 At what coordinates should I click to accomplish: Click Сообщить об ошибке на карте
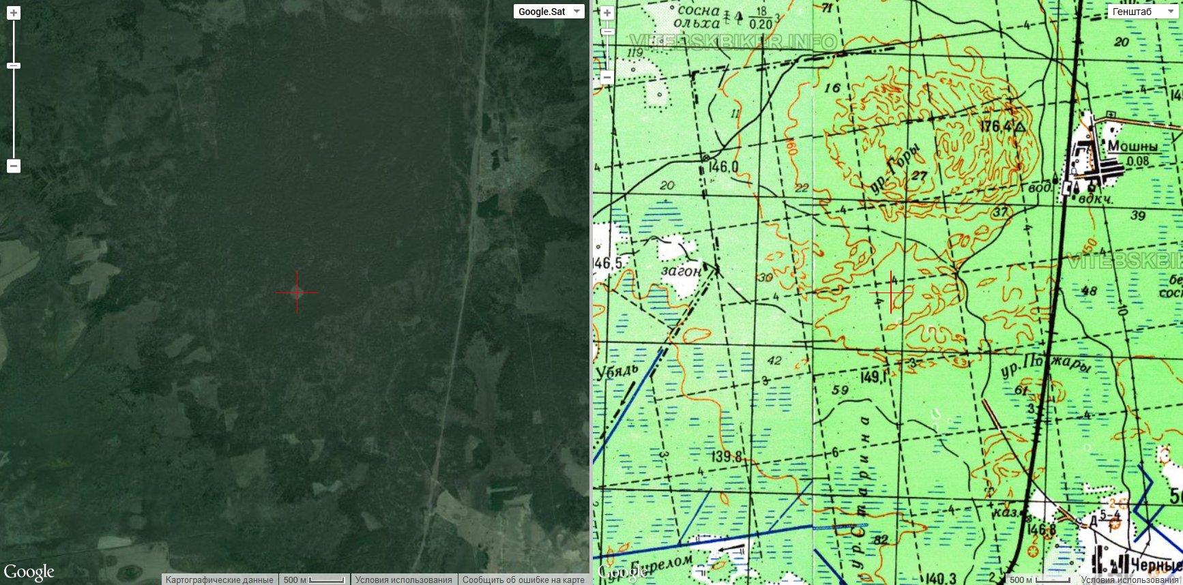click(x=523, y=580)
